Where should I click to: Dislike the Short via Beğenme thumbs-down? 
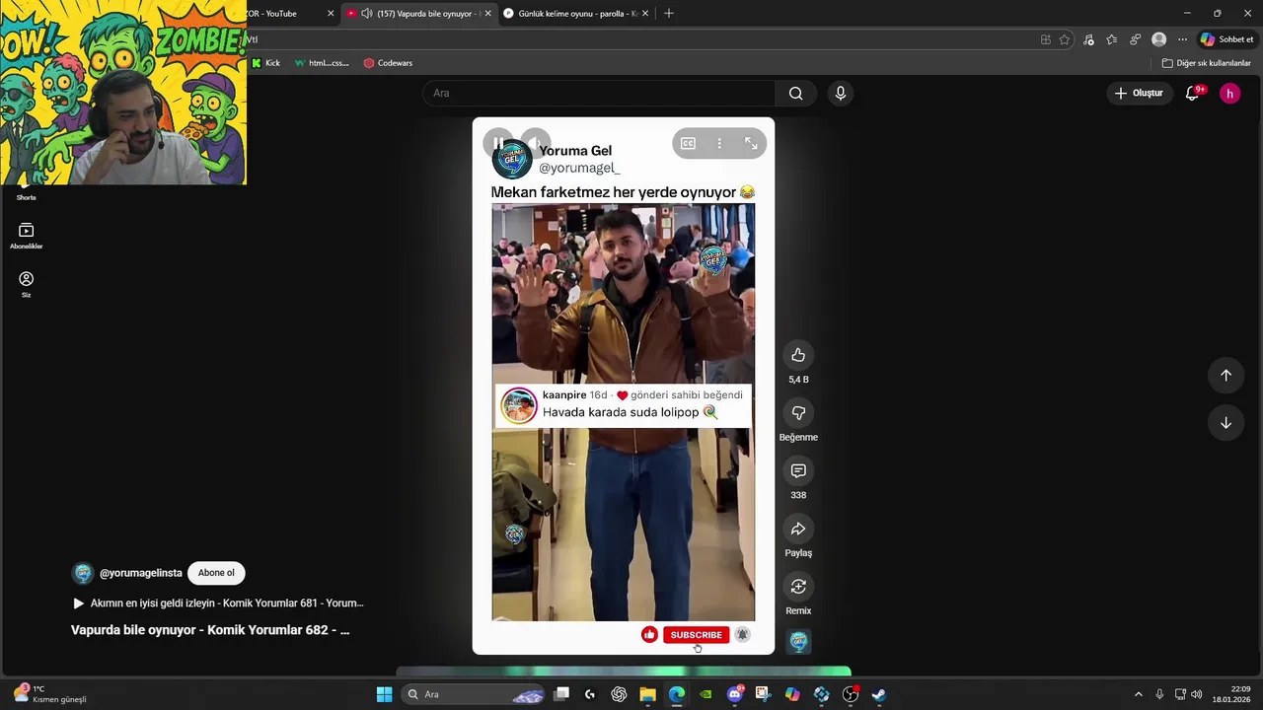coord(798,413)
